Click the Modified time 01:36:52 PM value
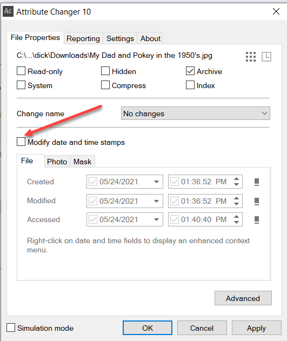The image size is (287, 341). tap(204, 201)
